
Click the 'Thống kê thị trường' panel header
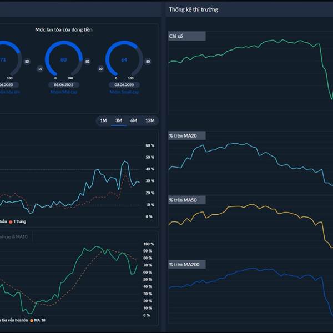click(194, 9)
